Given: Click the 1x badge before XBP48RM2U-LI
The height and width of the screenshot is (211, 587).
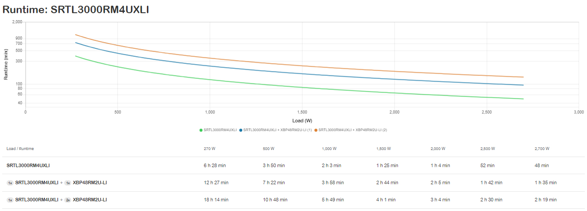Looking at the screenshot, I should pyautogui.click(x=68, y=182).
